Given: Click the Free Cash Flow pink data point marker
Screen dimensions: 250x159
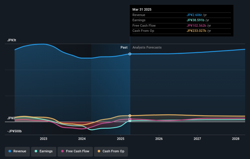Looking at the screenshot, I should tap(130, 119).
